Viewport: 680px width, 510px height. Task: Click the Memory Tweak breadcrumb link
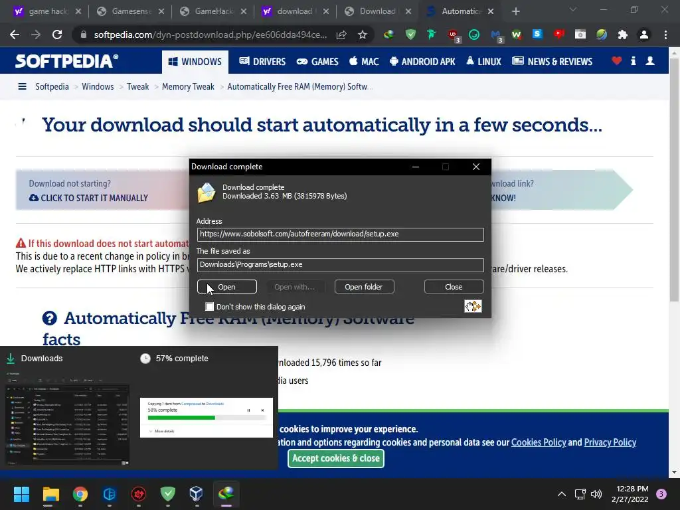point(188,86)
